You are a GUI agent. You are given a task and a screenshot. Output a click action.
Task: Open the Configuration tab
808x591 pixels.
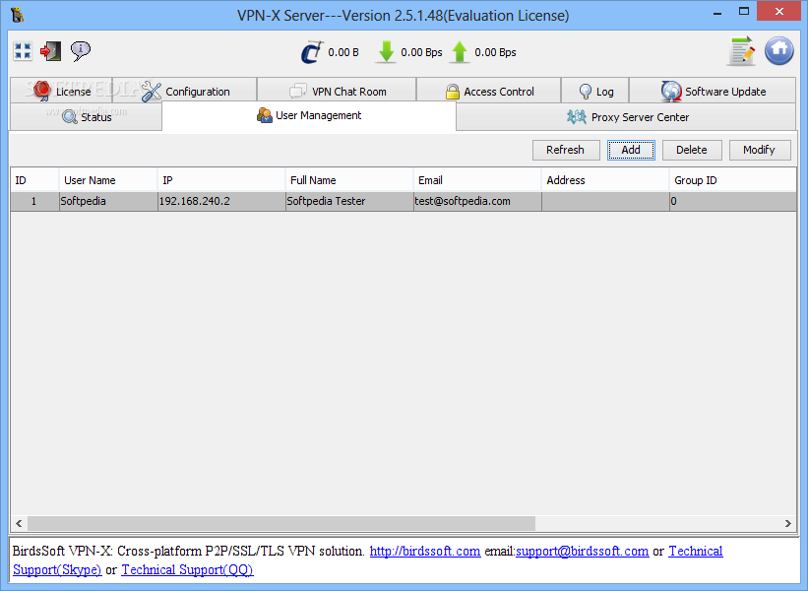185,92
